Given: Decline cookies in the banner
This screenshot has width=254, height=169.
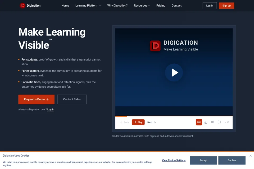Looking at the screenshot, I should pyautogui.click(x=232, y=160).
